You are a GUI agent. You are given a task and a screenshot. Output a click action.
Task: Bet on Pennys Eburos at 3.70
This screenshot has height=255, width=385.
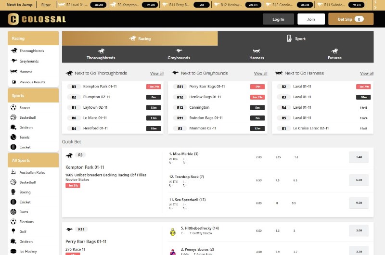359,251
